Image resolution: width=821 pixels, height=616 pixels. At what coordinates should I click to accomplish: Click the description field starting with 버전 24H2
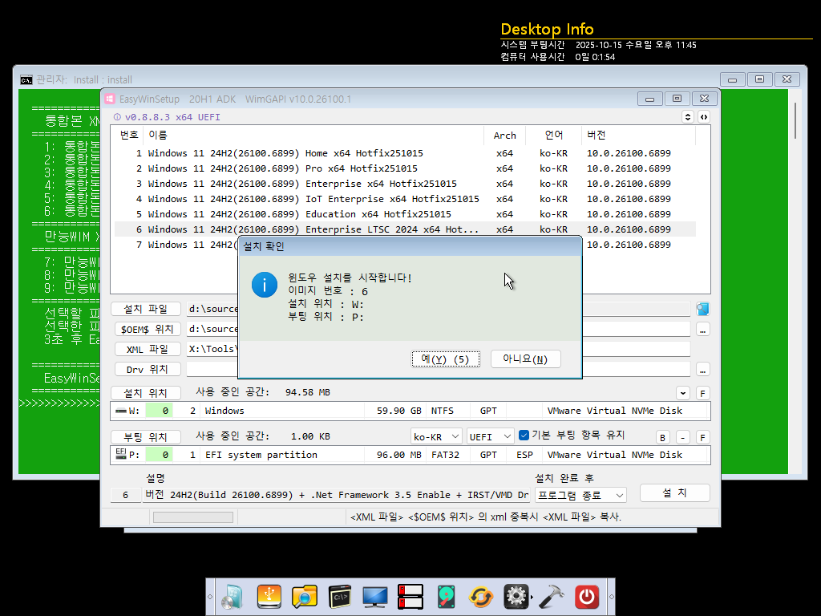pos(336,495)
